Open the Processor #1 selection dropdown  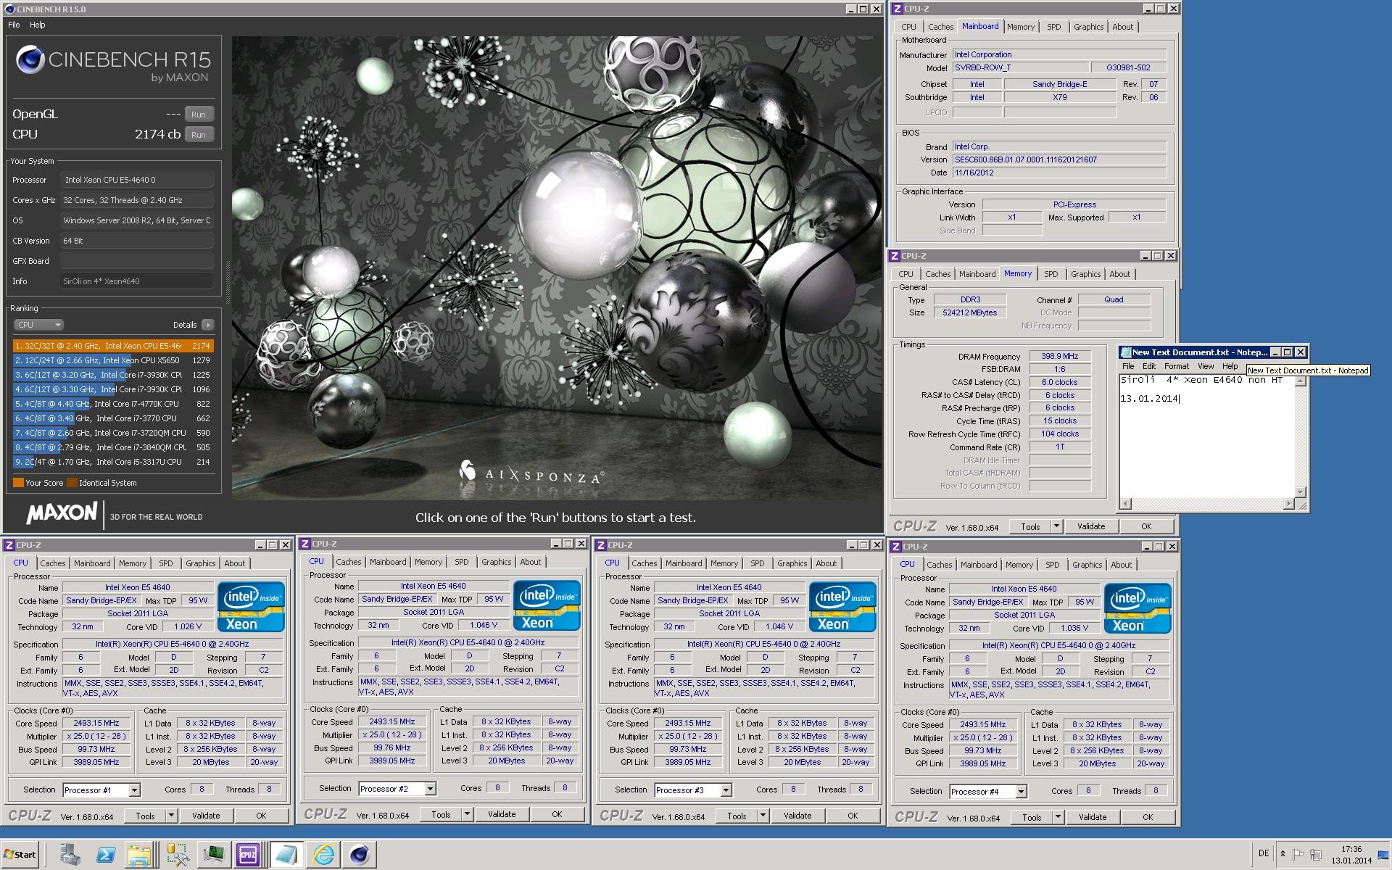[134, 790]
